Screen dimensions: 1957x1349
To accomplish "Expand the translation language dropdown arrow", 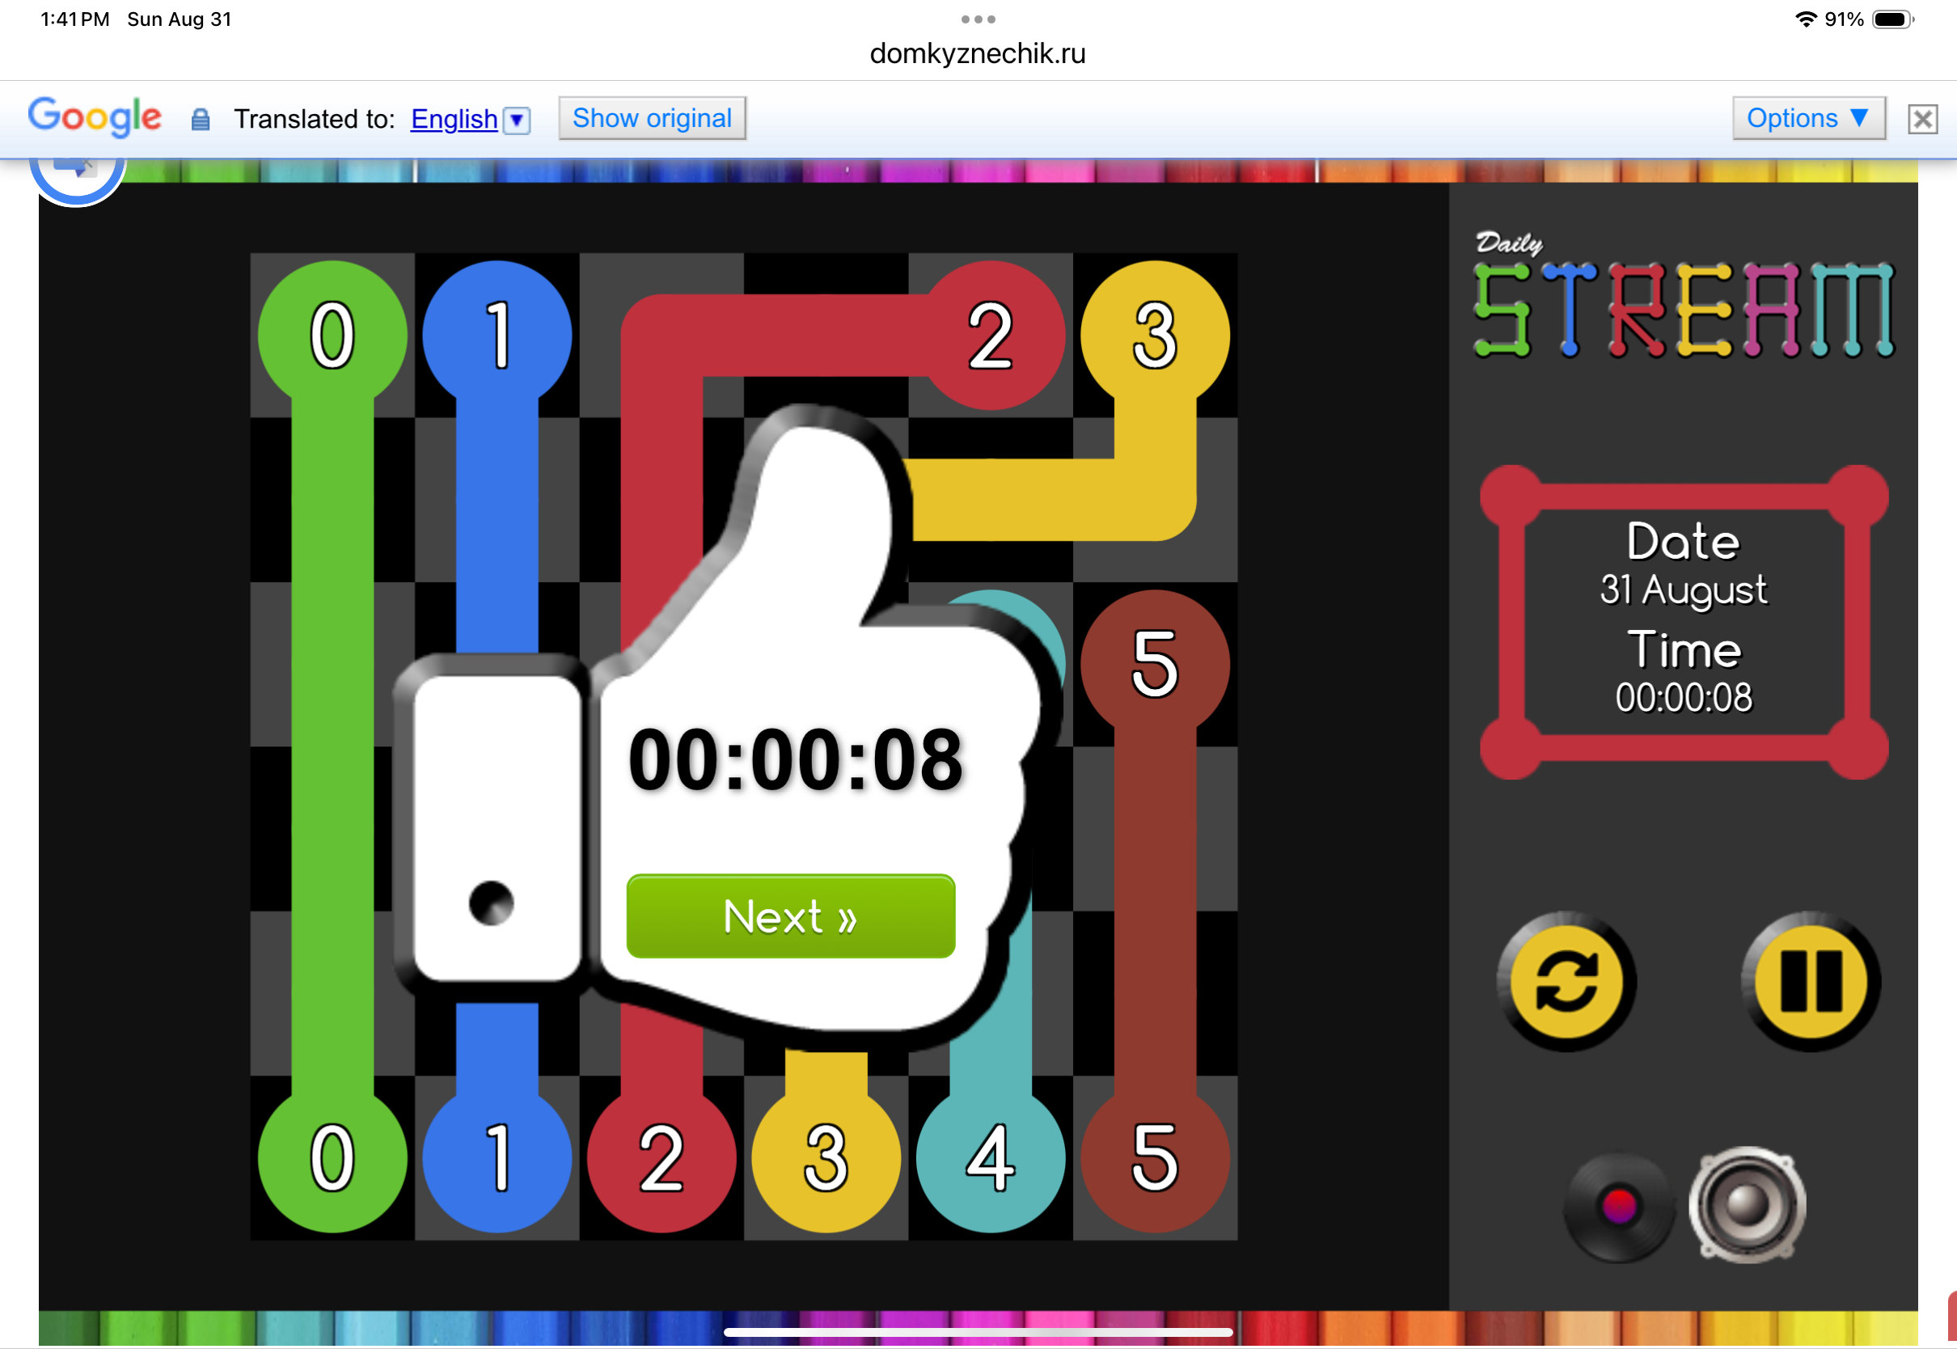I will click(x=516, y=120).
